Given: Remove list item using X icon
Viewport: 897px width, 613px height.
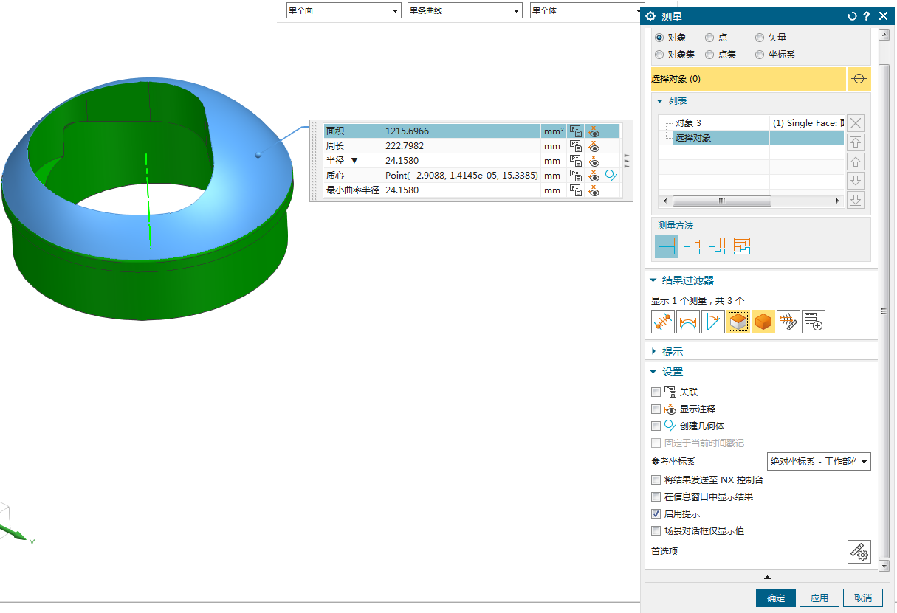Looking at the screenshot, I should point(856,123).
